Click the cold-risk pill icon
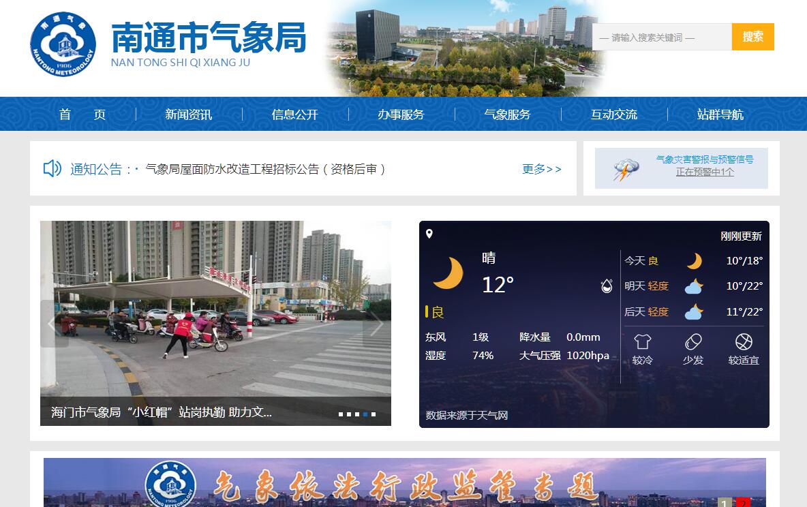This screenshot has height=507, width=807. point(693,342)
